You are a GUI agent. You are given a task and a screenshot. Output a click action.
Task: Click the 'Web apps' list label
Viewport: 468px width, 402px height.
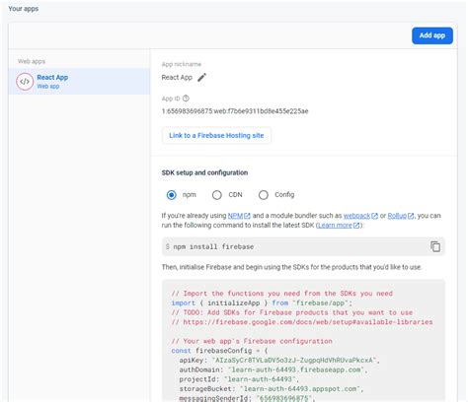(x=32, y=61)
